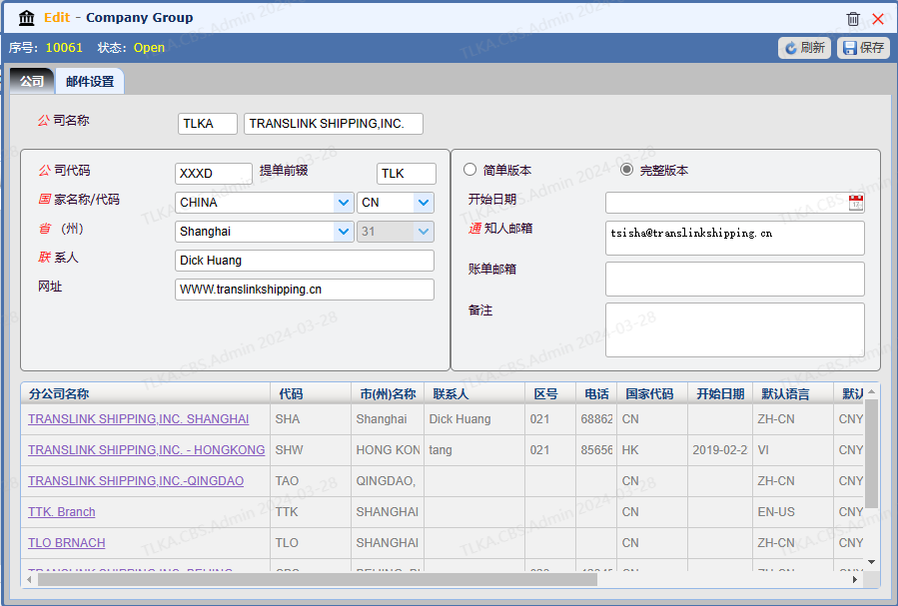Click the 序号 10061 value
The height and width of the screenshot is (606, 898).
pyautogui.click(x=64, y=48)
